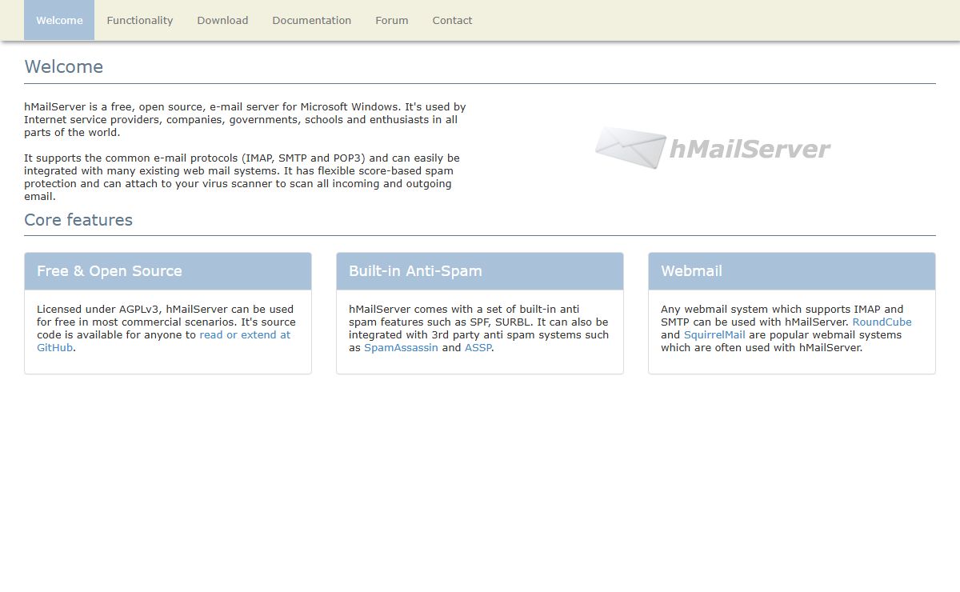
Task: Visit the Forum page
Action: pyautogui.click(x=392, y=20)
